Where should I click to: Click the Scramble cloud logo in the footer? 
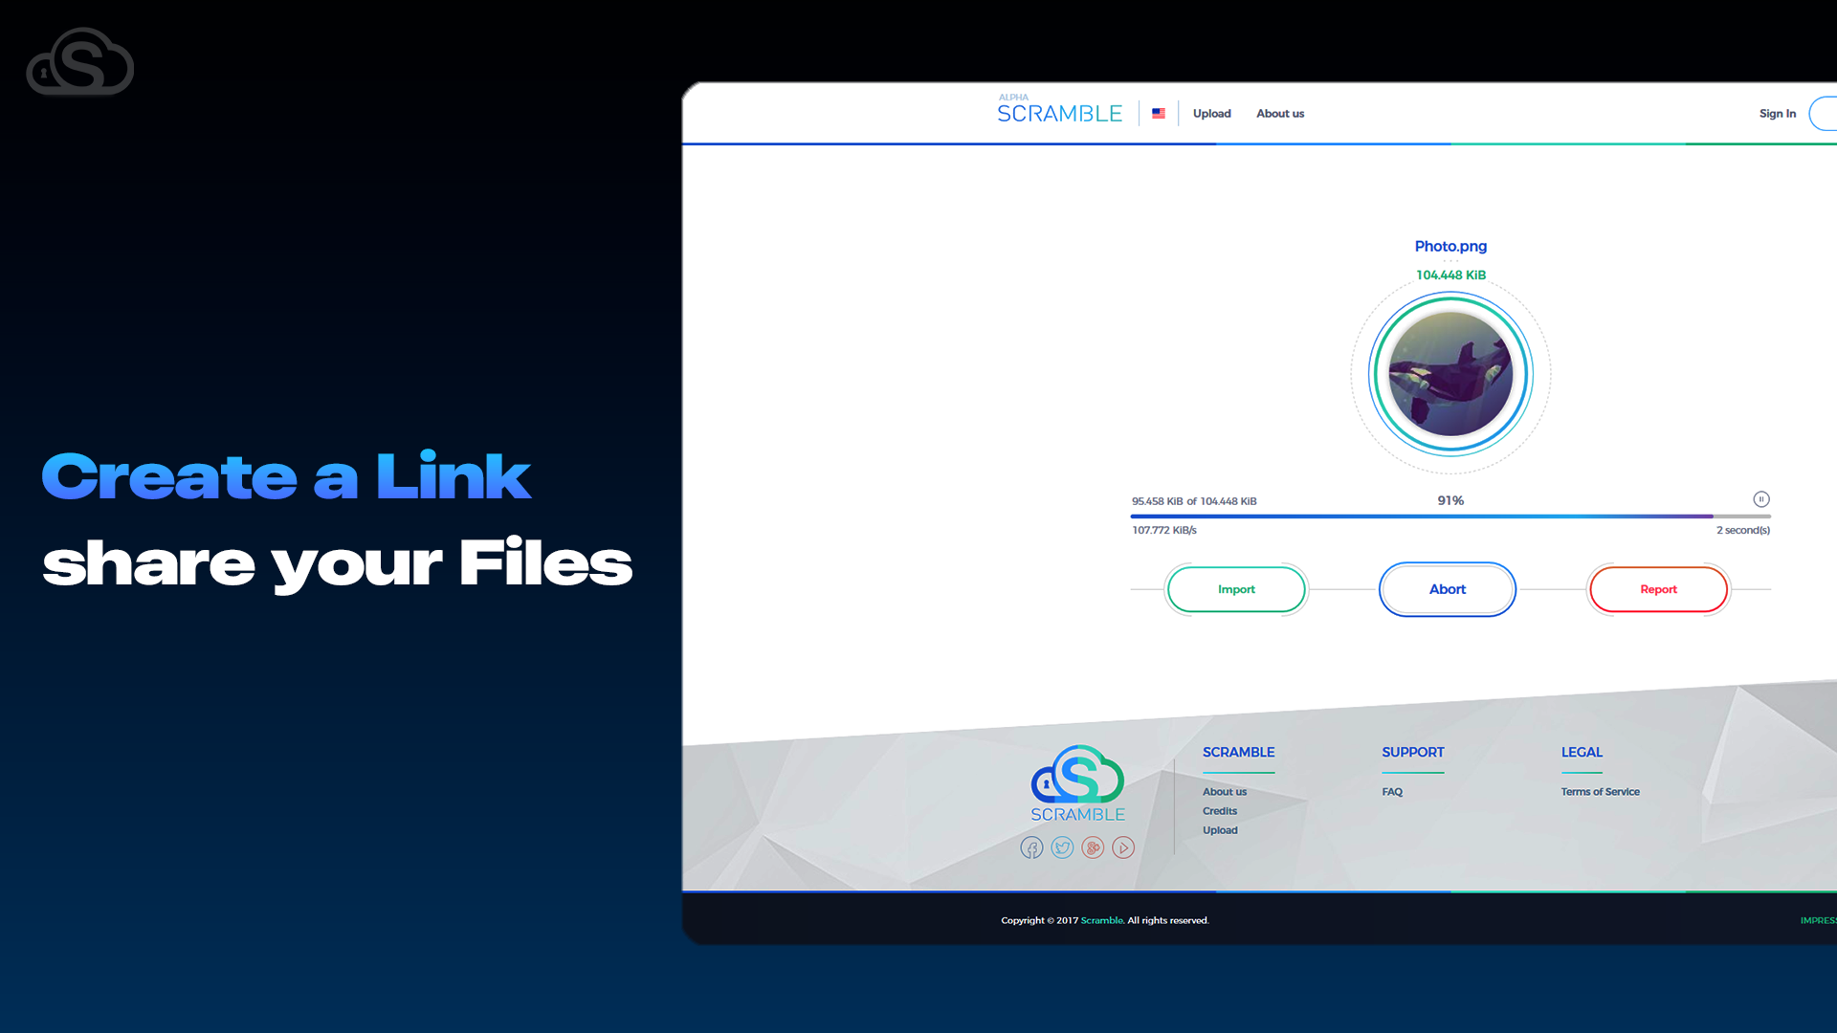click(x=1077, y=783)
